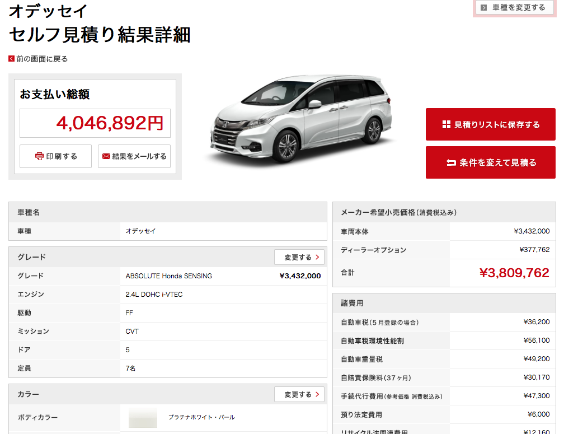Click the grid icon on 見積りリストに保存する

coord(446,124)
